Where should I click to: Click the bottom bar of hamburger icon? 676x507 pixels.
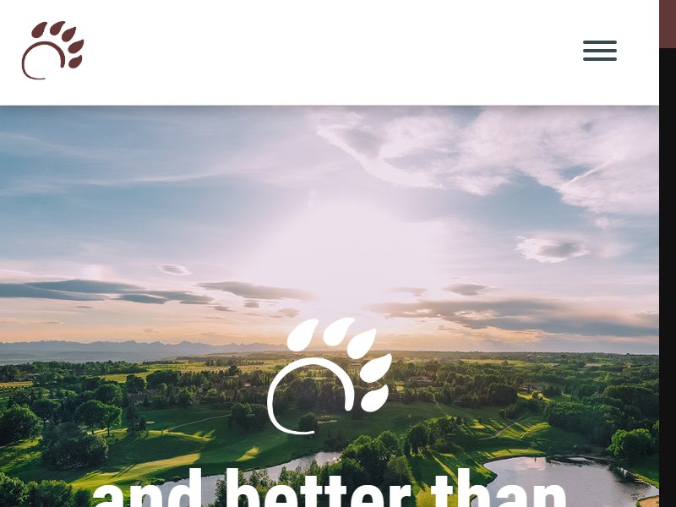pyautogui.click(x=600, y=59)
